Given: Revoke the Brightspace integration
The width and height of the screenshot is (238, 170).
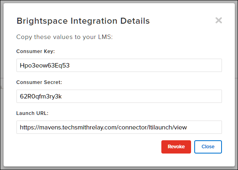Looking at the screenshot, I should (176, 147).
